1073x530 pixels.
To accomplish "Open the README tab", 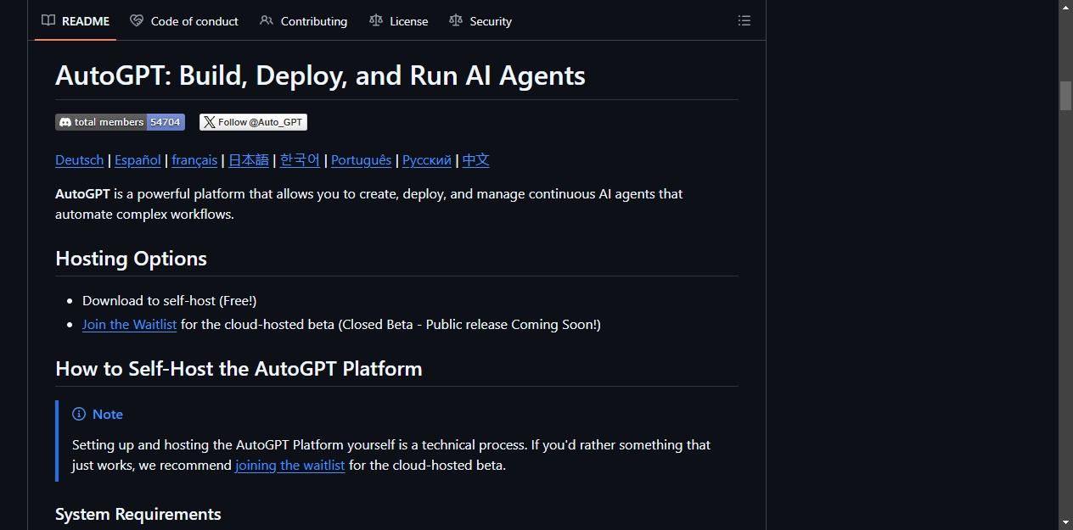I will (76, 21).
